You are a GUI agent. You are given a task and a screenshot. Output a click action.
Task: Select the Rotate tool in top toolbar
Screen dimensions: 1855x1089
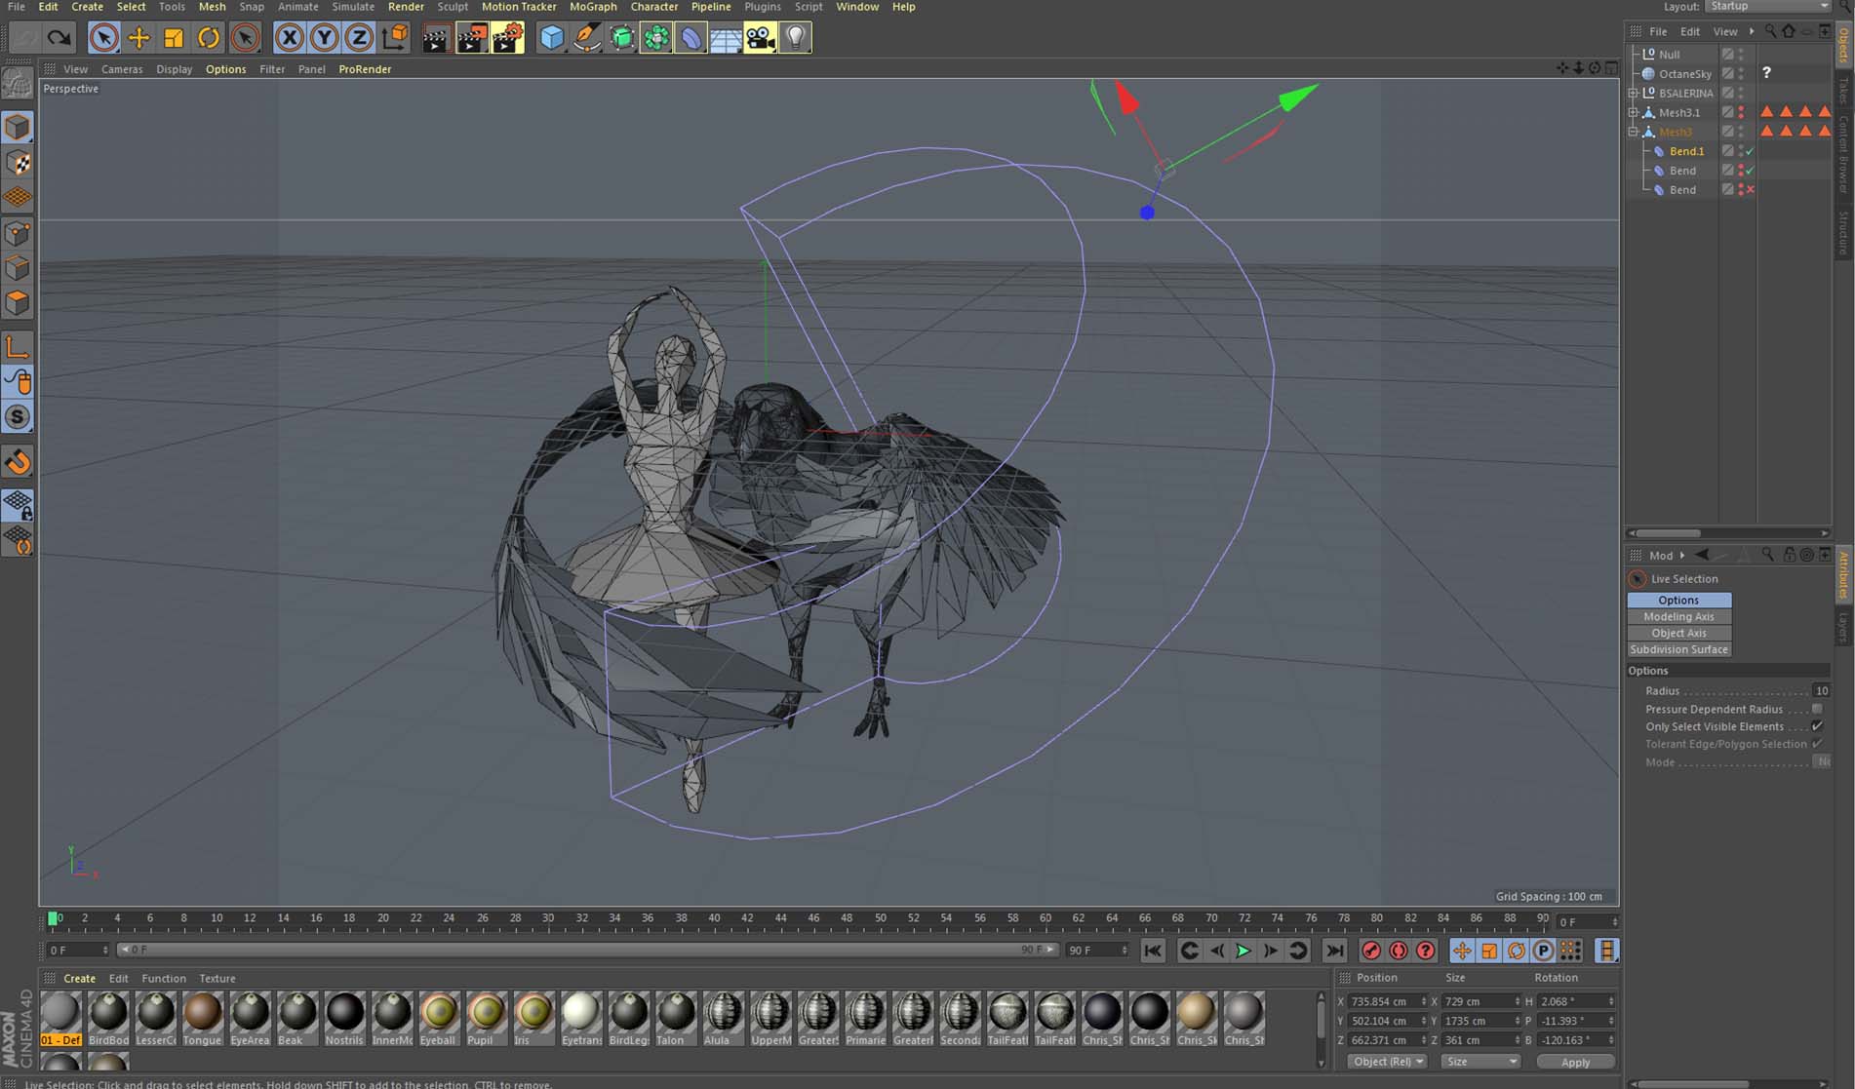209,38
